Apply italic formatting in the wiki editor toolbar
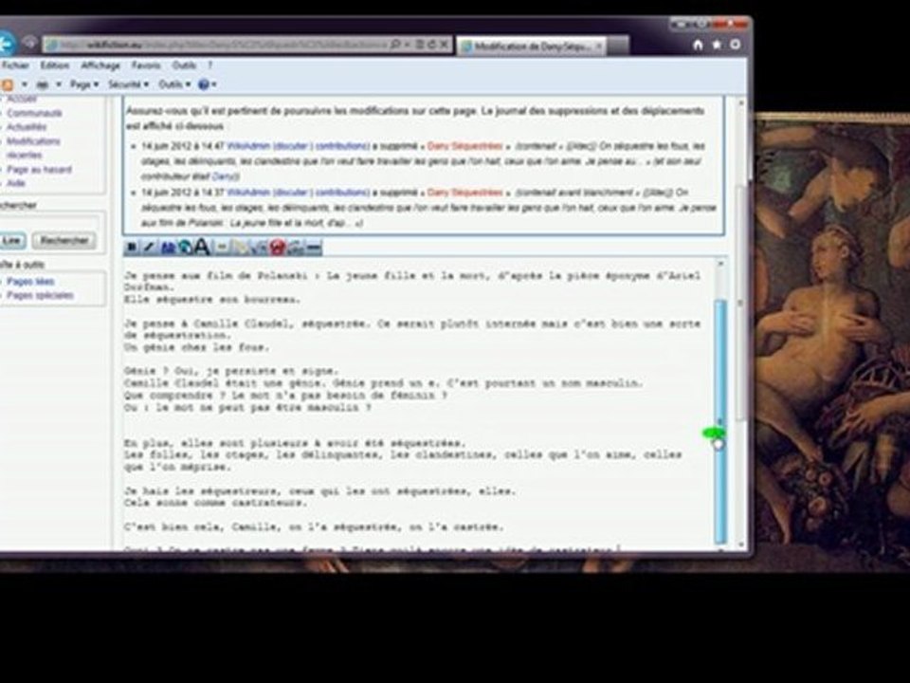 pyautogui.click(x=149, y=248)
